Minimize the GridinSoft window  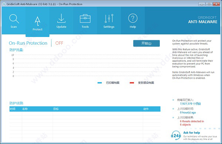pyautogui.click(x=202, y=4)
